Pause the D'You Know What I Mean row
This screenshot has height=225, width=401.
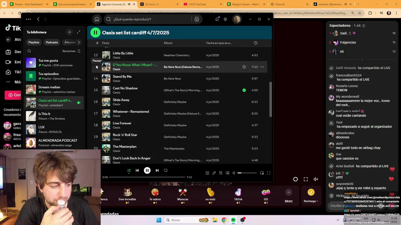click(x=96, y=67)
